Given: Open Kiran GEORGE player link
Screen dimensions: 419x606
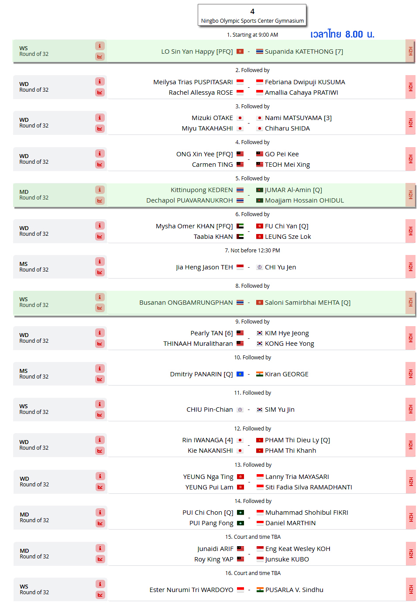Looking at the screenshot, I should click(287, 374).
